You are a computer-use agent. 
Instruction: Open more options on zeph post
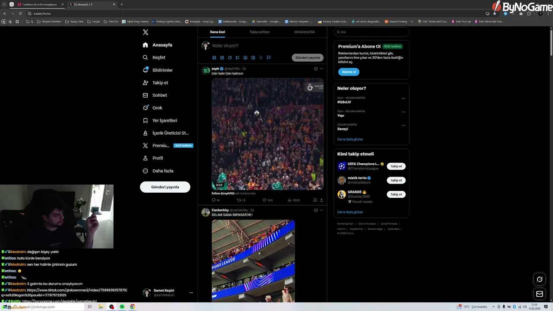click(x=321, y=69)
